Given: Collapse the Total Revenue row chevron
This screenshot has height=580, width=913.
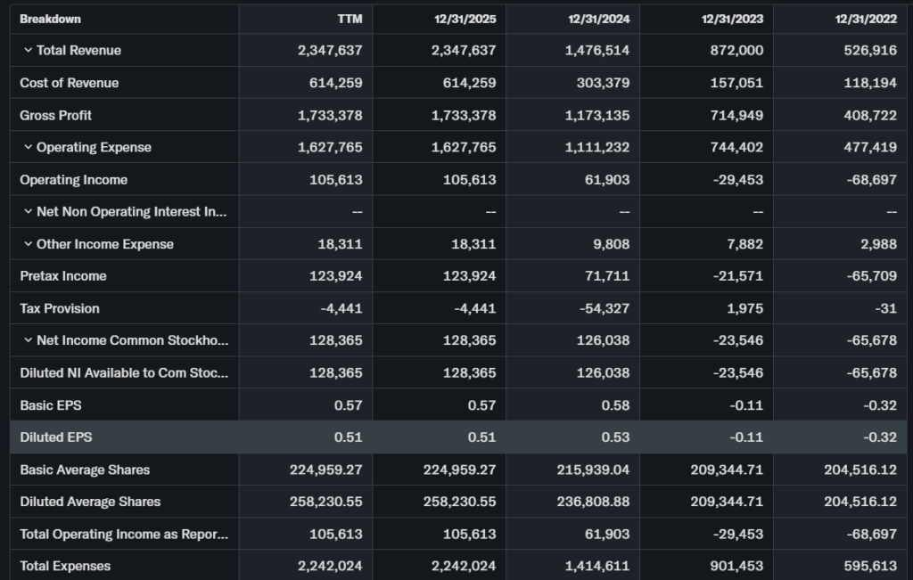Looking at the screenshot, I should [x=28, y=51].
